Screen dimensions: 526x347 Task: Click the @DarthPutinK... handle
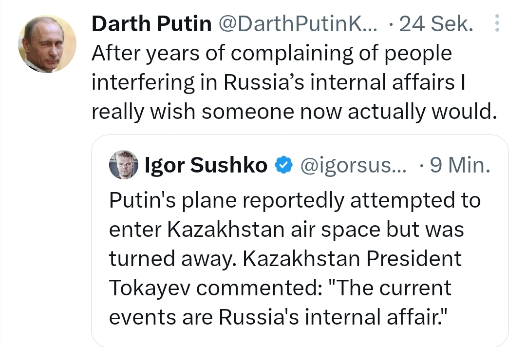296,23
